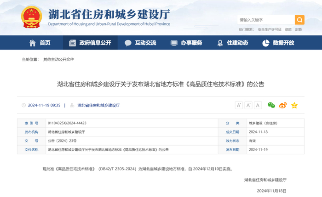Viewport: 322px width, 197px height.
Task: Click document number 公告〔2024〕23号
Action: (62, 141)
